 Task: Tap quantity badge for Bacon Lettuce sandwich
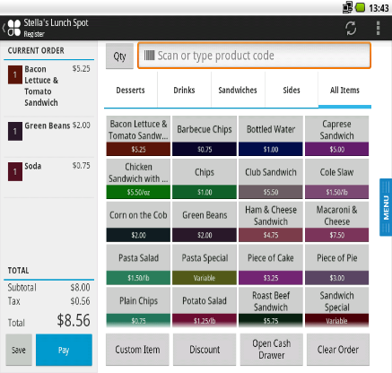pyautogui.click(x=15, y=74)
